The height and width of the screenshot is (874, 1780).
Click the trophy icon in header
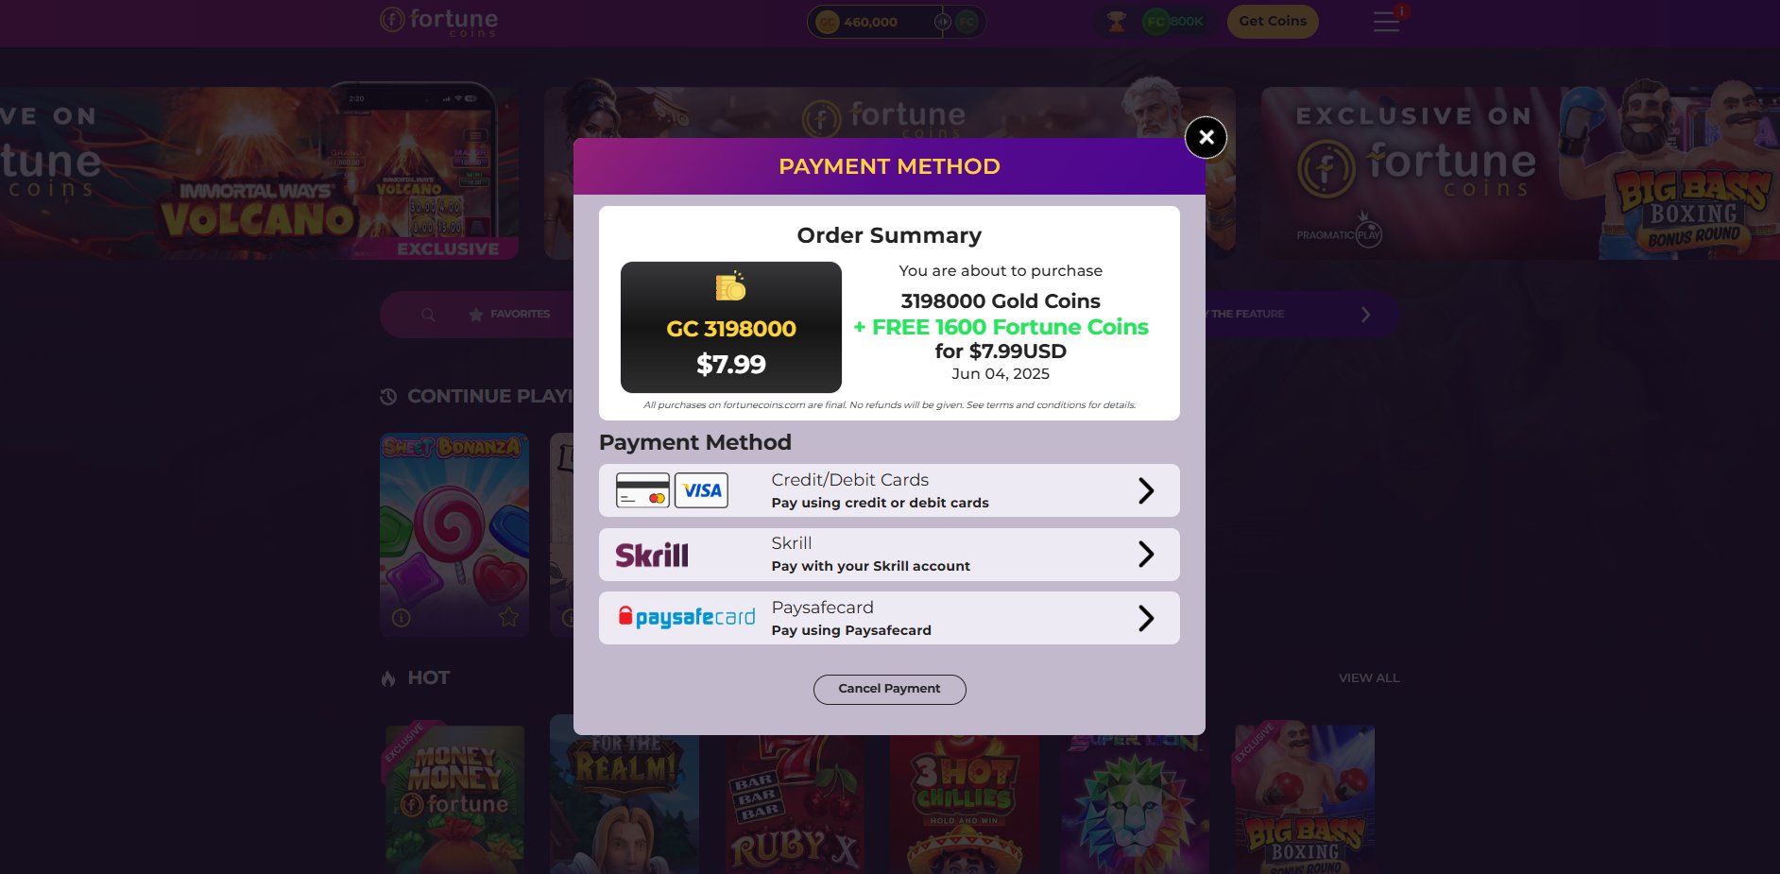click(1117, 21)
